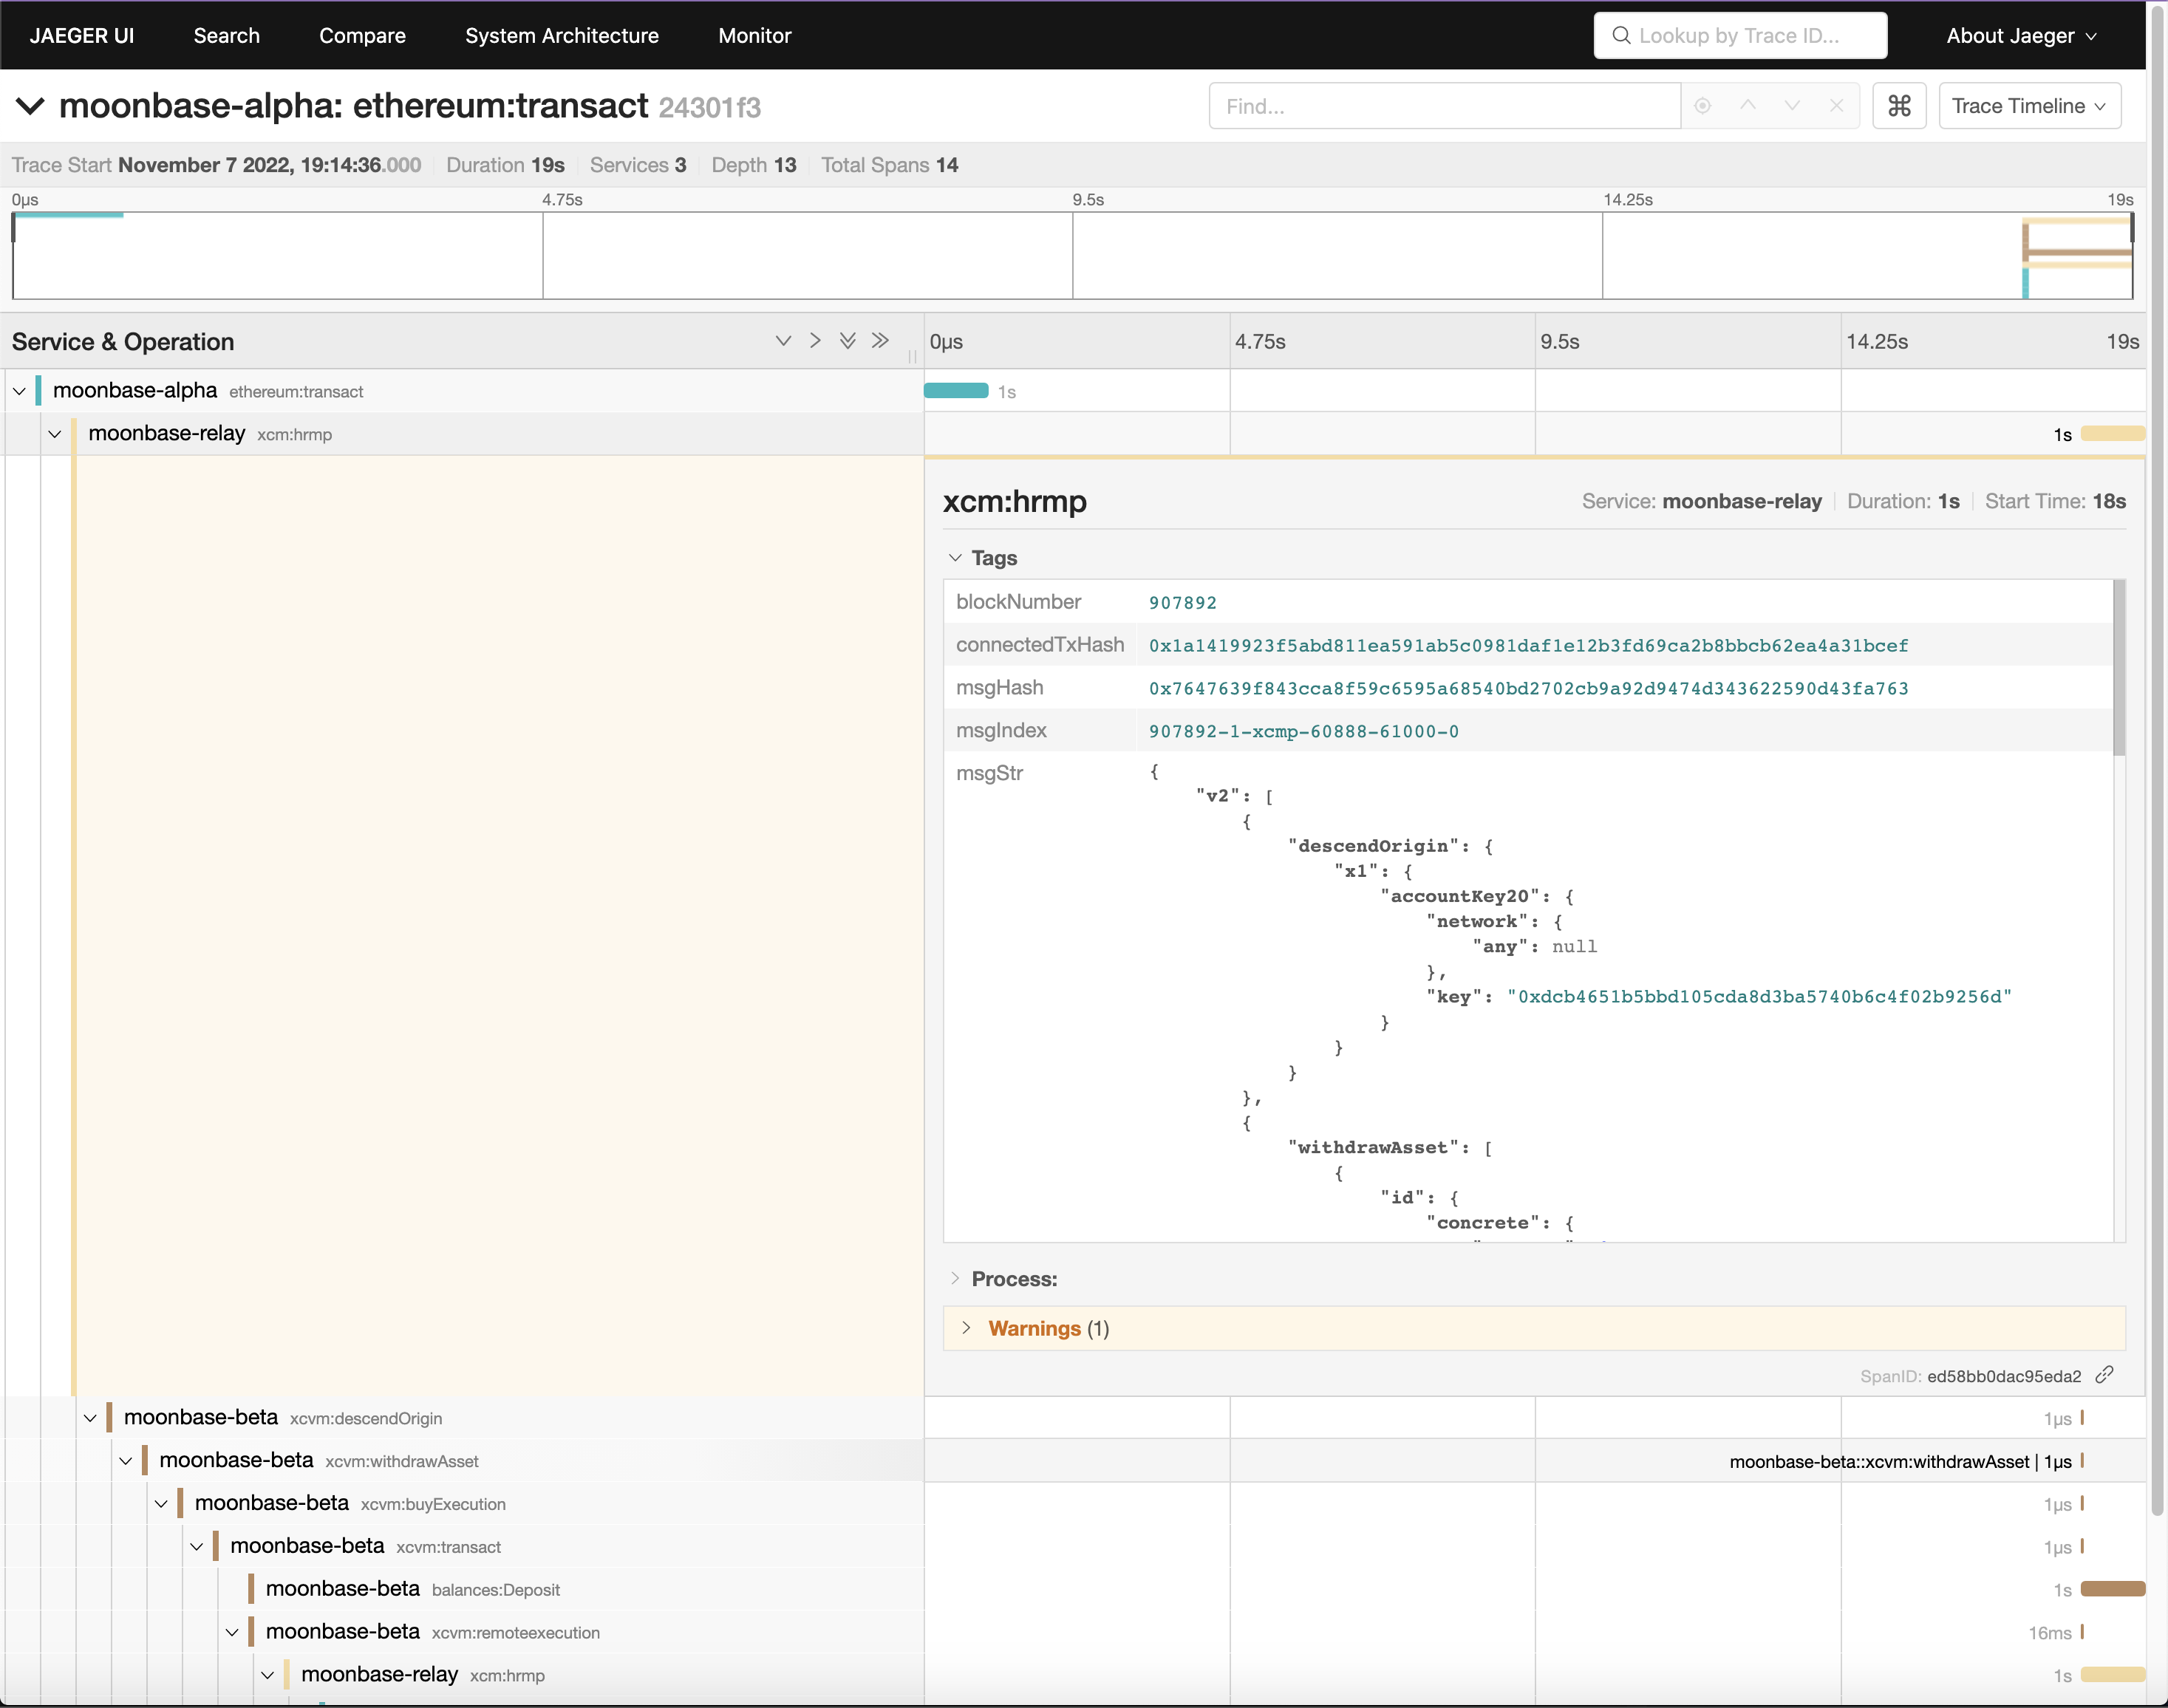
Task: Click the tags panel vertical scrollbar
Action: [x=2119, y=668]
